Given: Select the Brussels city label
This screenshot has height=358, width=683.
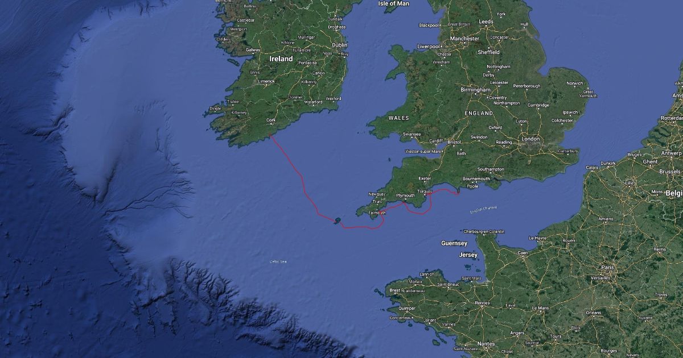Looking at the screenshot, I should [x=669, y=171].
